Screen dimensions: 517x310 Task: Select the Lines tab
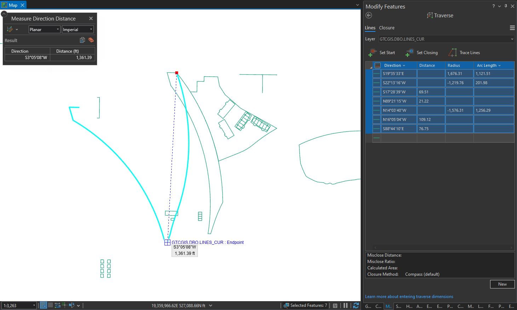pos(370,28)
